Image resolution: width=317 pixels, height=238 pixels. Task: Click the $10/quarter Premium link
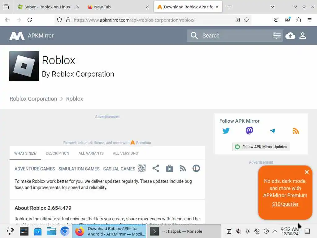(285, 204)
